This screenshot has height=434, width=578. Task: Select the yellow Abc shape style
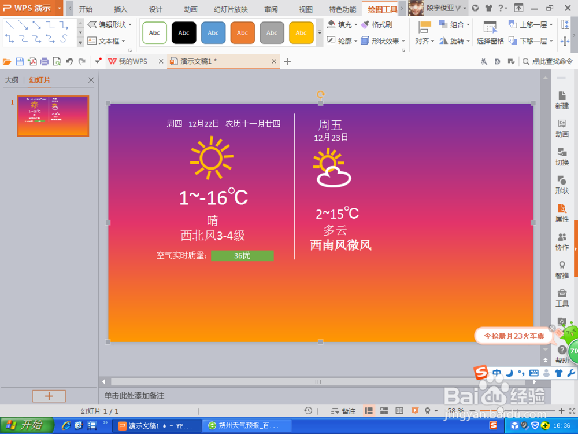[x=301, y=32]
